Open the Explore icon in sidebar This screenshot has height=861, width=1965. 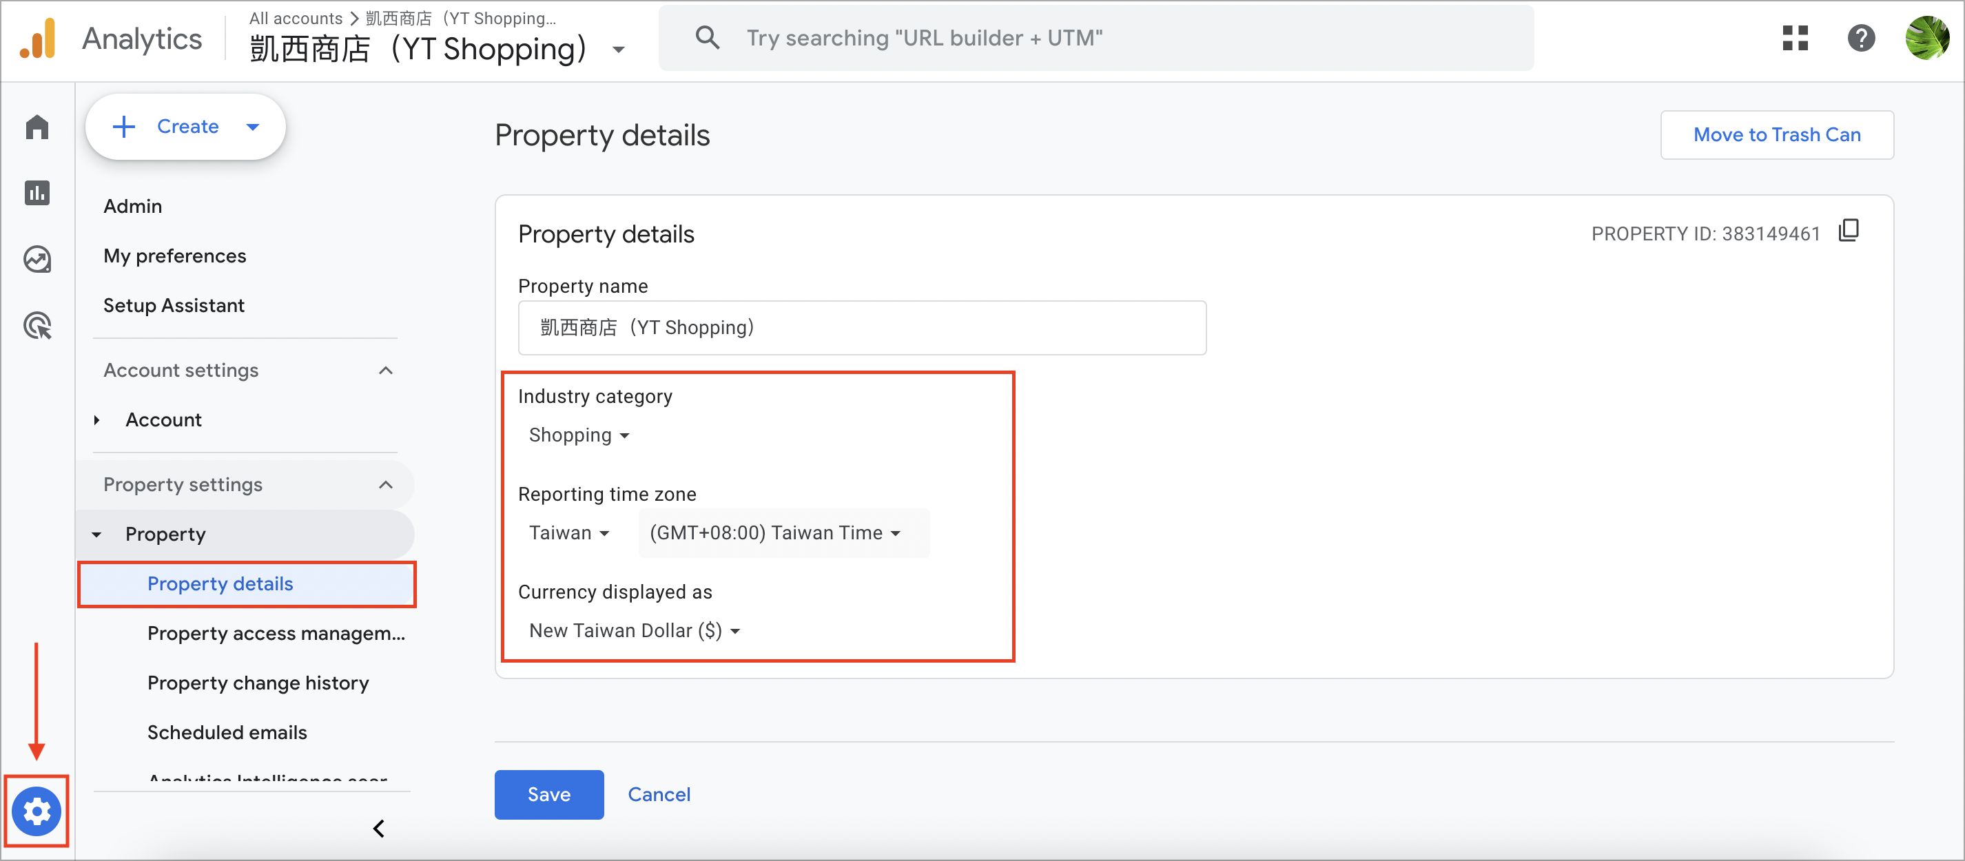click(37, 259)
